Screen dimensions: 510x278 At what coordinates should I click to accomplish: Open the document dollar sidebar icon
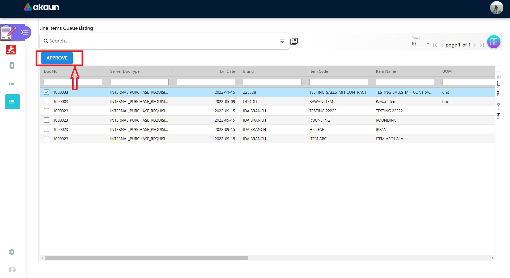tap(12, 65)
